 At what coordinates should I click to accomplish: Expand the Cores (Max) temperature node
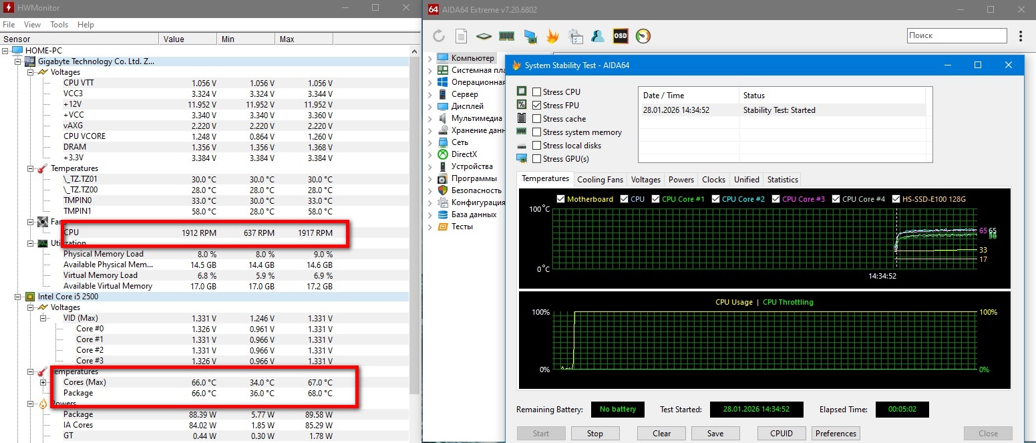[x=43, y=382]
